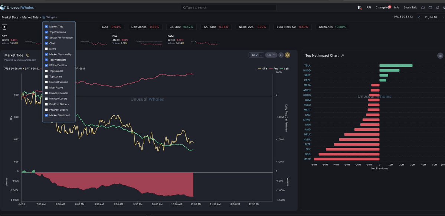Toggle the Call series in chart legend

pos(284,69)
